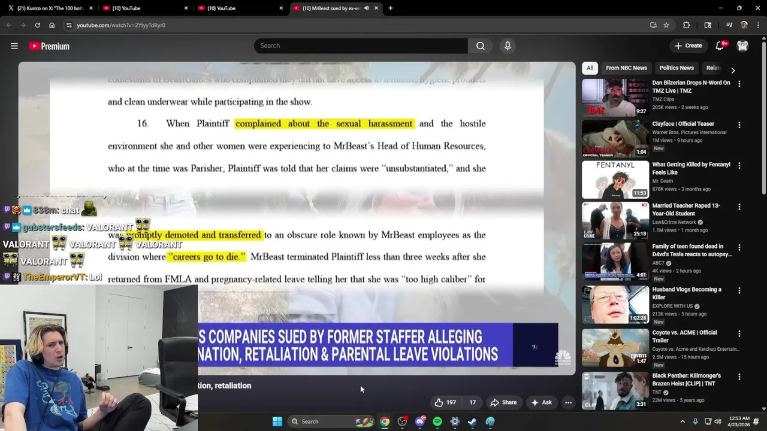Share this video
This screenshot has height=431, width=767.
(503, 403)
